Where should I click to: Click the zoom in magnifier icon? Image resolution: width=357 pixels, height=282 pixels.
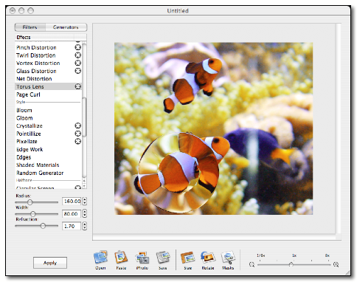click(336, 264)
